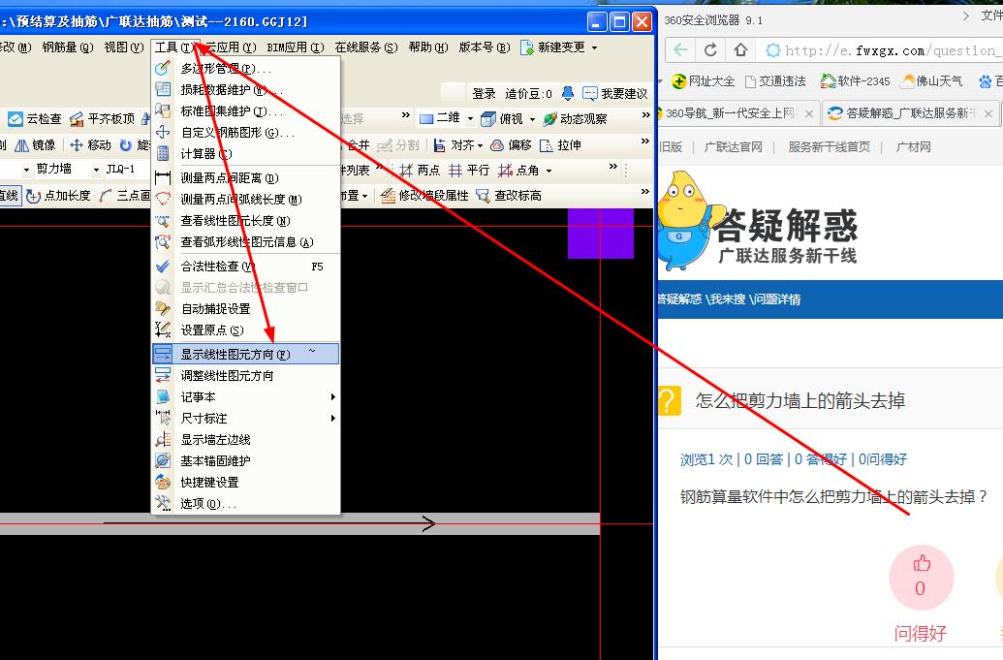Open the BIM应用 menu

[x=296, y=47]
